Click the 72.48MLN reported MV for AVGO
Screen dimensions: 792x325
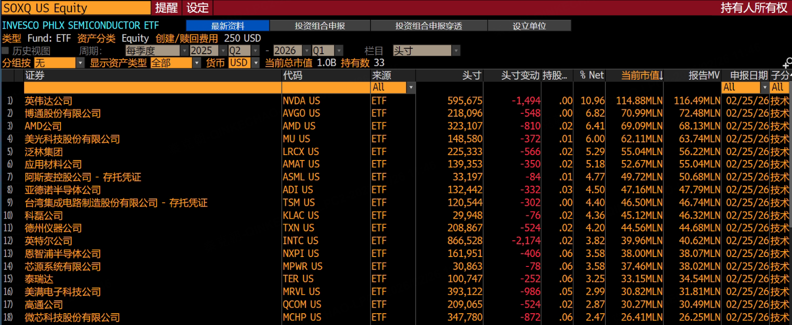(699, 113)
